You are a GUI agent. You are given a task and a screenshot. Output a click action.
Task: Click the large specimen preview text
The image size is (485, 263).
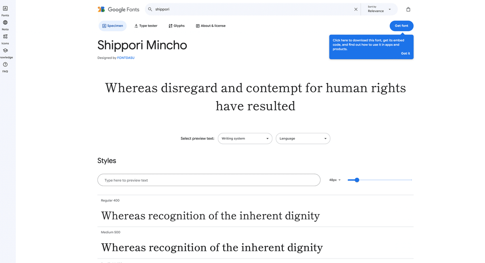click(x=255, y=97)
